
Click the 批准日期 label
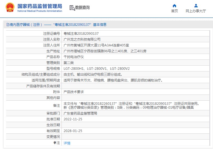[53, 119]
